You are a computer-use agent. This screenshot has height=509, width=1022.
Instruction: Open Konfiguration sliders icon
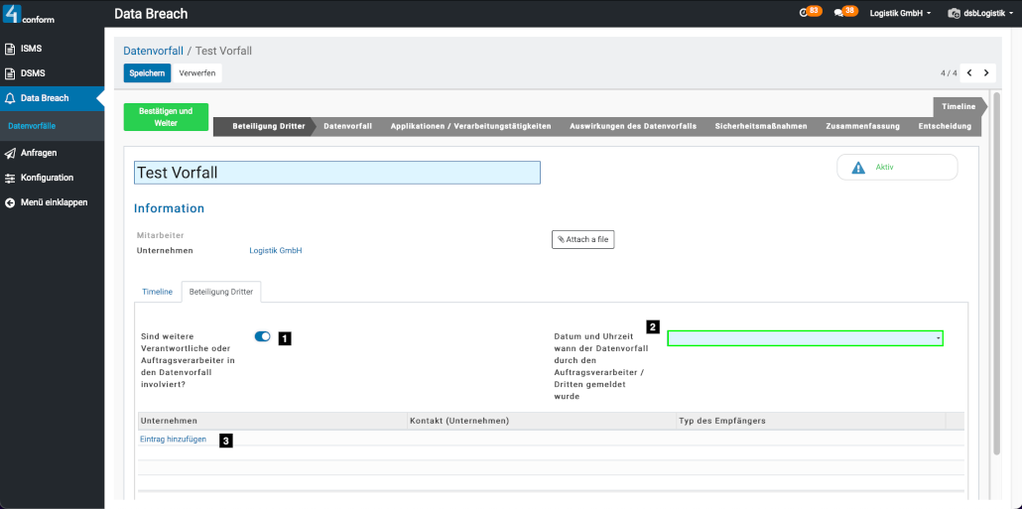pos(46,178)
